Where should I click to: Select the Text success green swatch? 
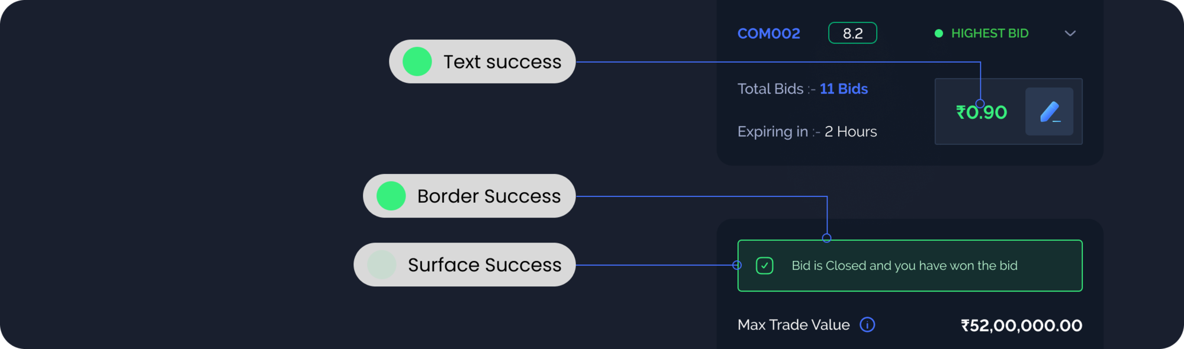417,62
